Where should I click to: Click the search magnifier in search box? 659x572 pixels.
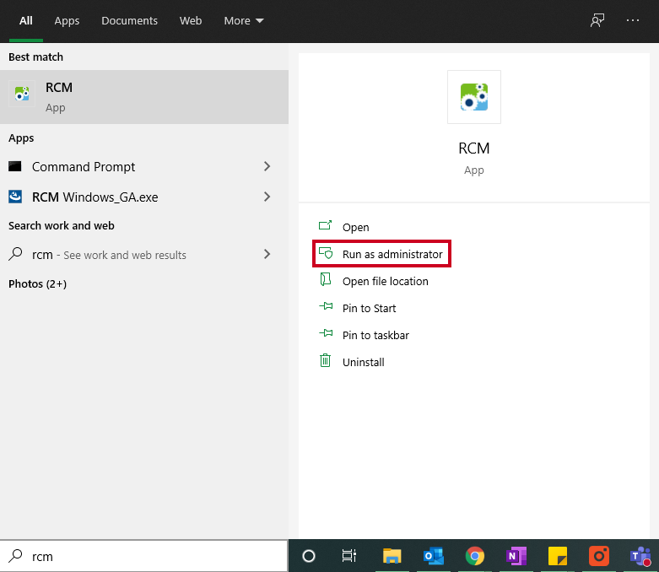(x=15, y=556)
